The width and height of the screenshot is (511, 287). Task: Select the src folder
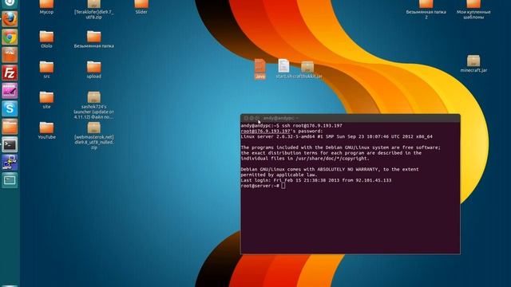46,69
